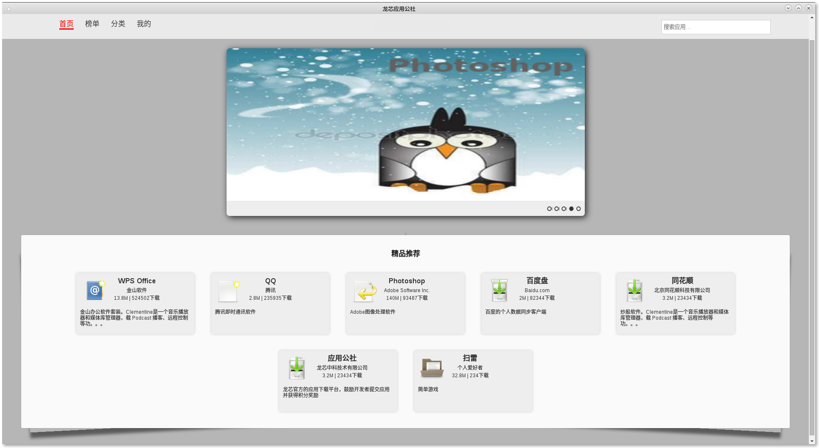Click 龙芯中科技术有限公司 publisher text
819x448 pixels.
(342, 368)
